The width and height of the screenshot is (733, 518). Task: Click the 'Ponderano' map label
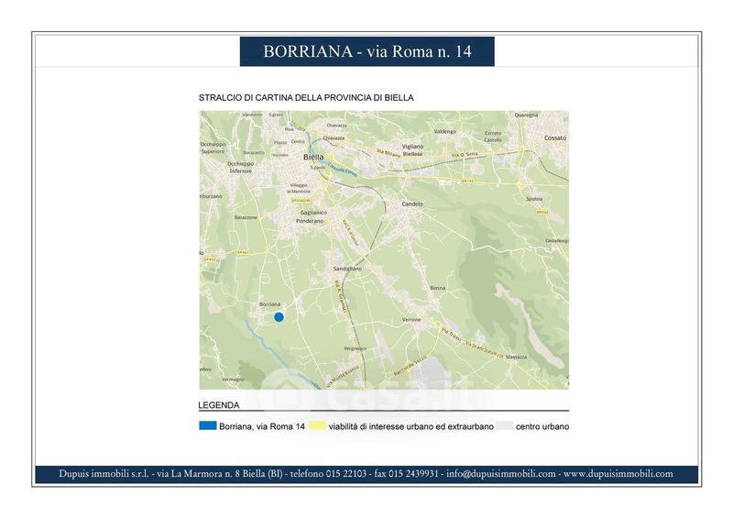[x=310, y=221]
